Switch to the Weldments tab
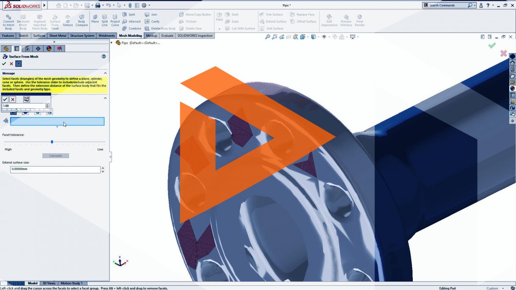 [107, 36]
